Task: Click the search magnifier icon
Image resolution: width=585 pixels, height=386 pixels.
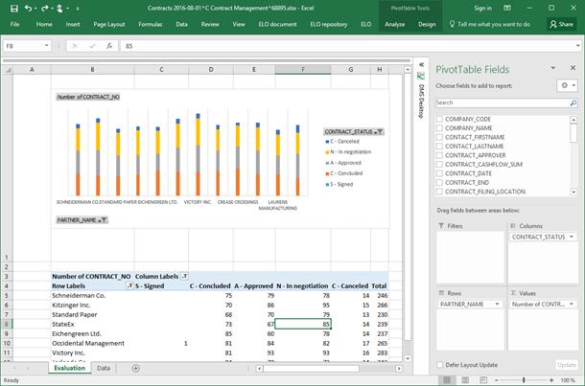Action: (x=573, y=102)
